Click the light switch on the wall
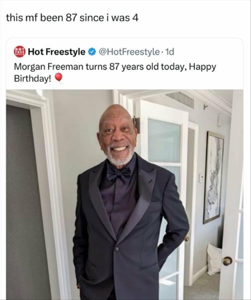The width and height of the screenshot is (251, 300). coord(202,178)
